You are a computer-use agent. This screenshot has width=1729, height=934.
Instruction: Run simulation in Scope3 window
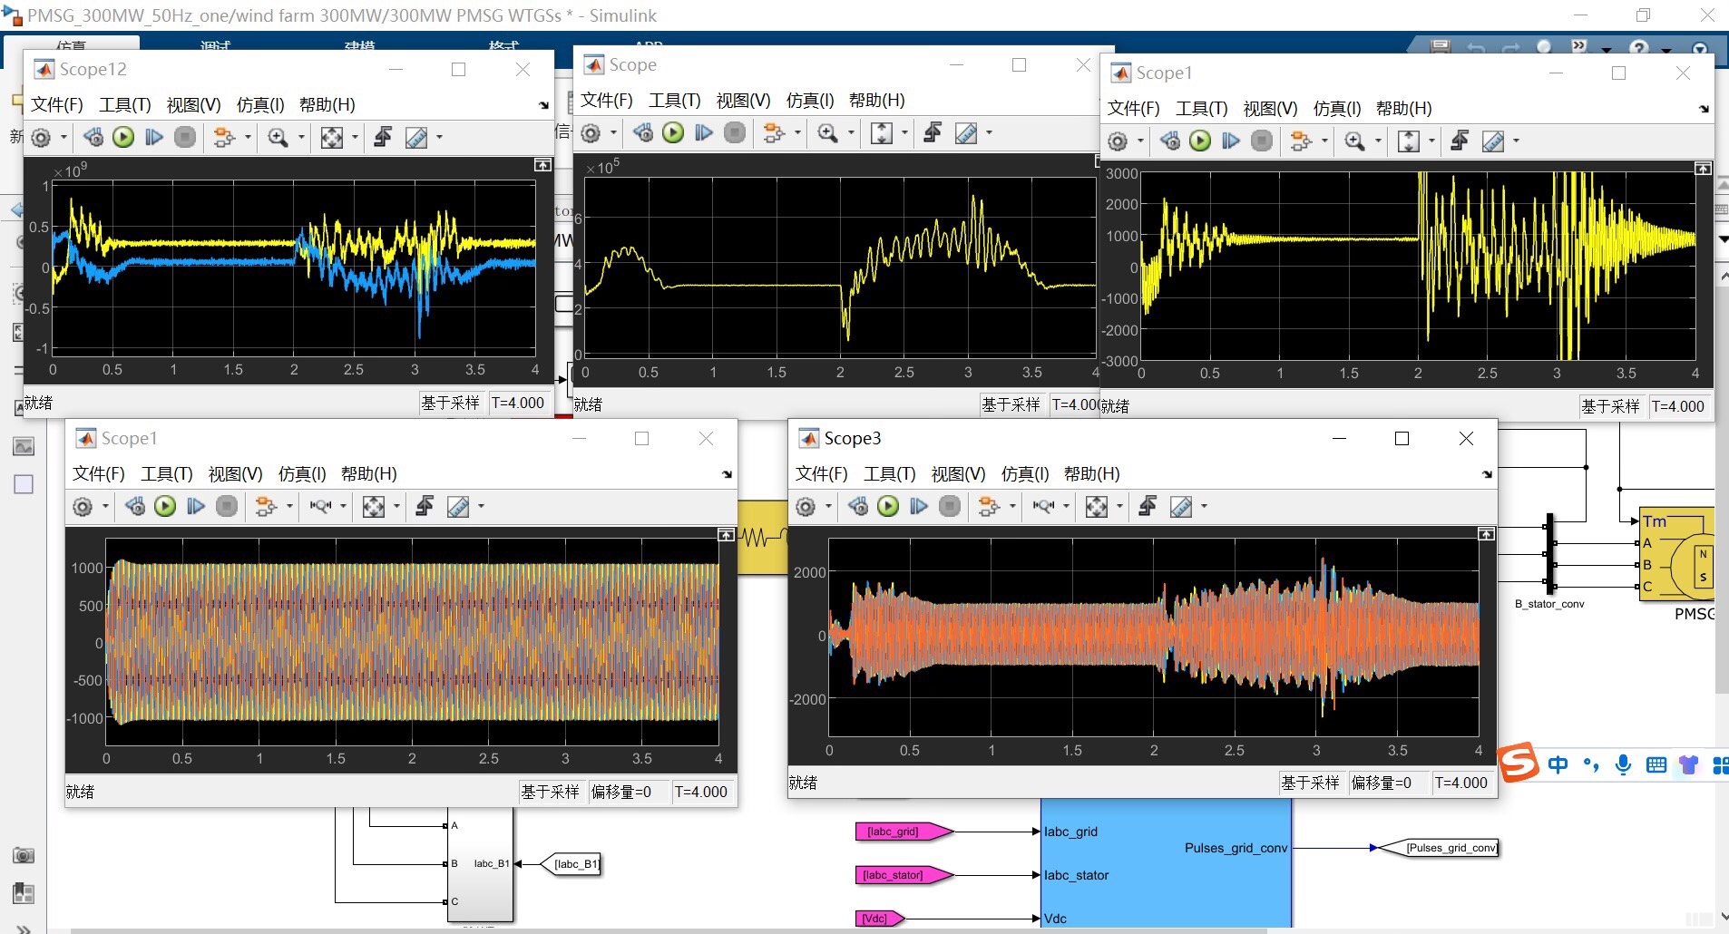(888, 506)
